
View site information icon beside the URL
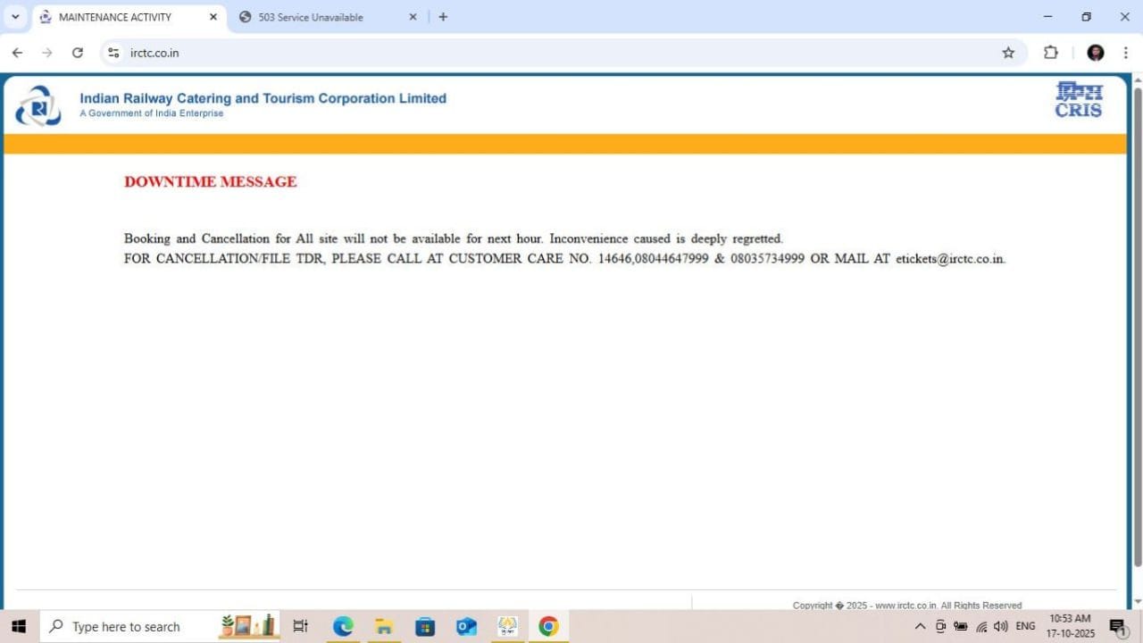click(x=113, y=53)
